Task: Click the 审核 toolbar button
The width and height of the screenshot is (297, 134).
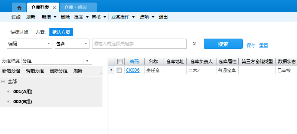Action: 96,17
